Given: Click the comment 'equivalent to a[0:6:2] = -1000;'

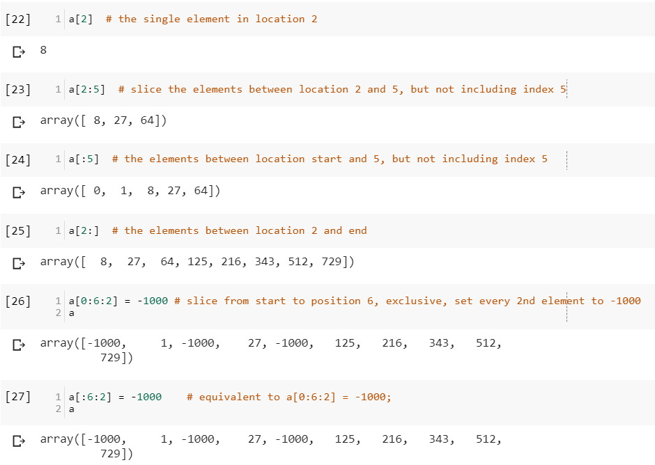Looking at the screenshot, I should pyautogui.click(x=289, y=397).
